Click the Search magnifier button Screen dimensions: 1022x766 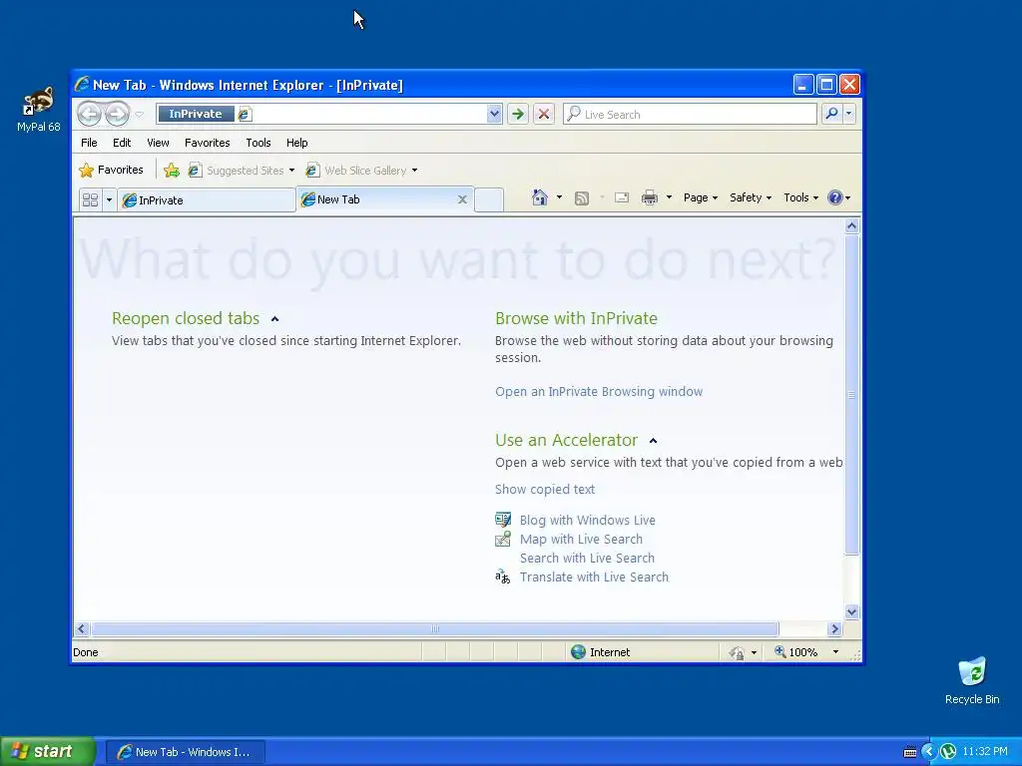pyautogui.click(x=831, y=114)
